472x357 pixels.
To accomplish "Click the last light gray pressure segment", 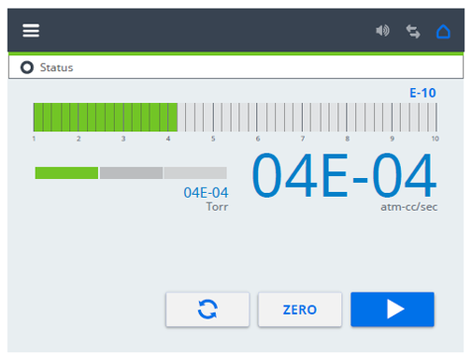I will [195, 173].
